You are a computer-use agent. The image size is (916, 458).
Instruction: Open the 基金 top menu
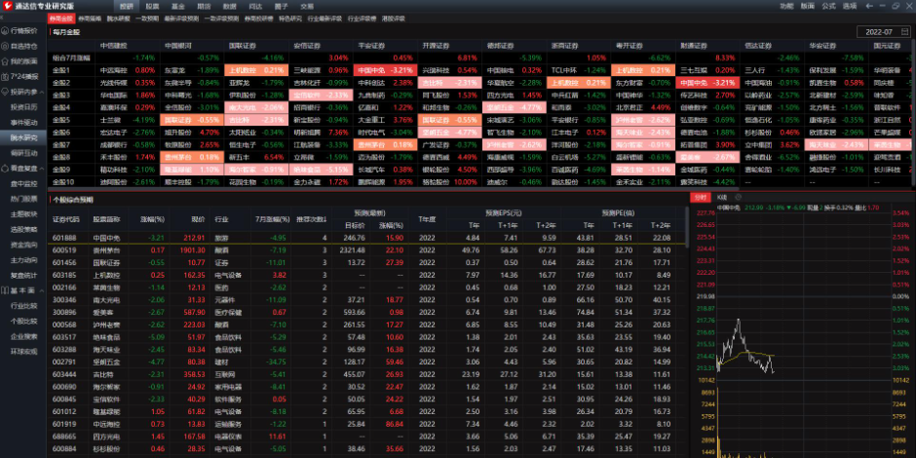[177, 6]
